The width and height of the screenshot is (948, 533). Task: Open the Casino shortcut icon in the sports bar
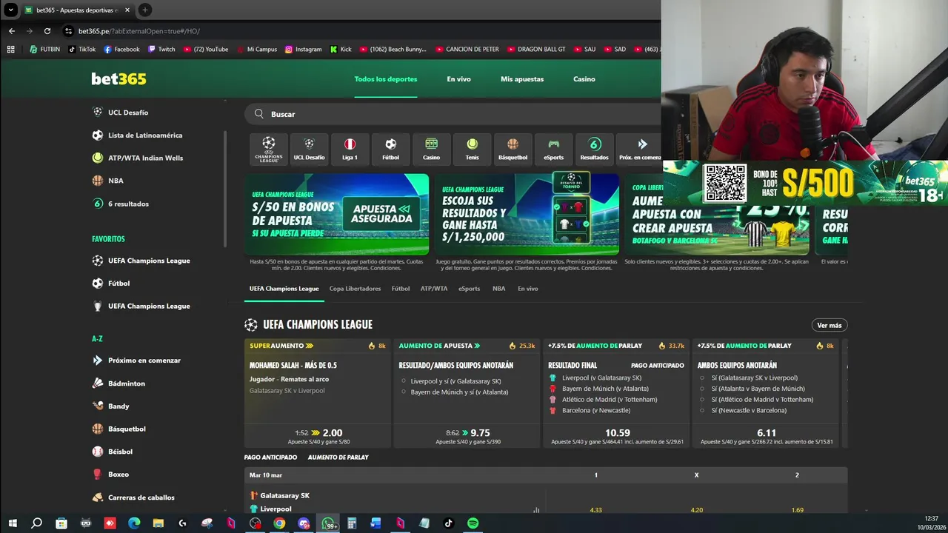pos(431,150)
